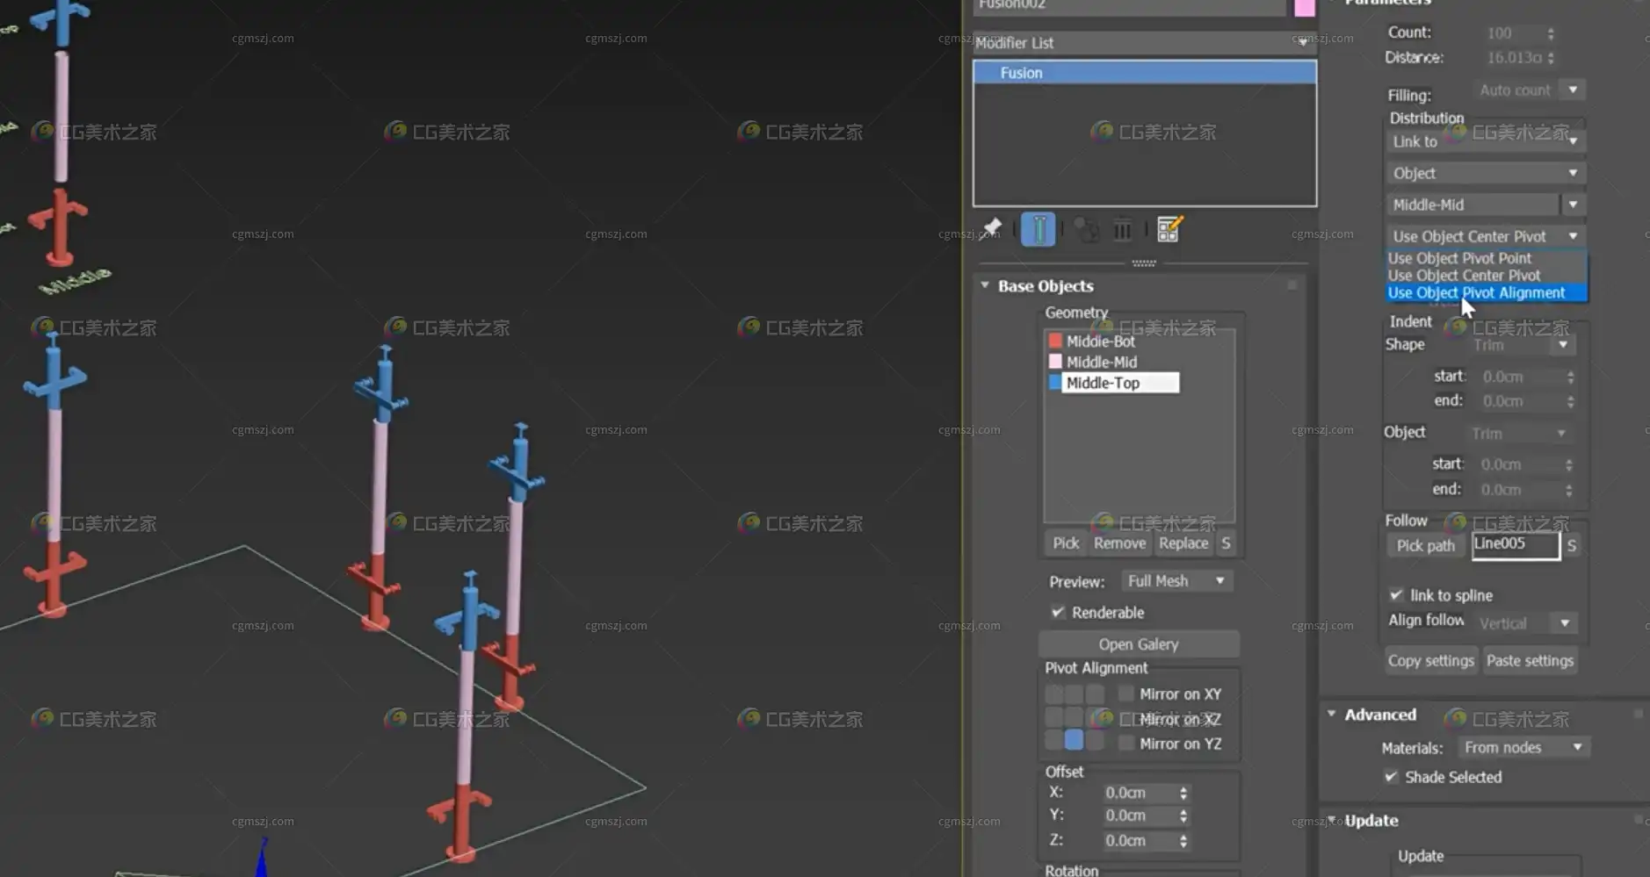1650x877 pixels.
Task: Toggle Shade Selected checkbox
Action: [x=1391, y=776]
